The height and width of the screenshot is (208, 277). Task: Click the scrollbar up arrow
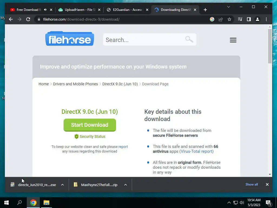pyautogui.click(x=270, y=27)
